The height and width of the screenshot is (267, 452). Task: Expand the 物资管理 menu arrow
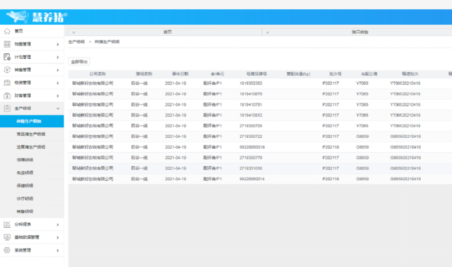click(57, 83)
